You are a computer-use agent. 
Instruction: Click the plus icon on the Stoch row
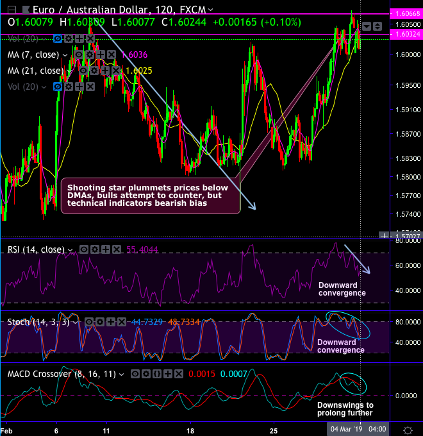tap(111, 322)
